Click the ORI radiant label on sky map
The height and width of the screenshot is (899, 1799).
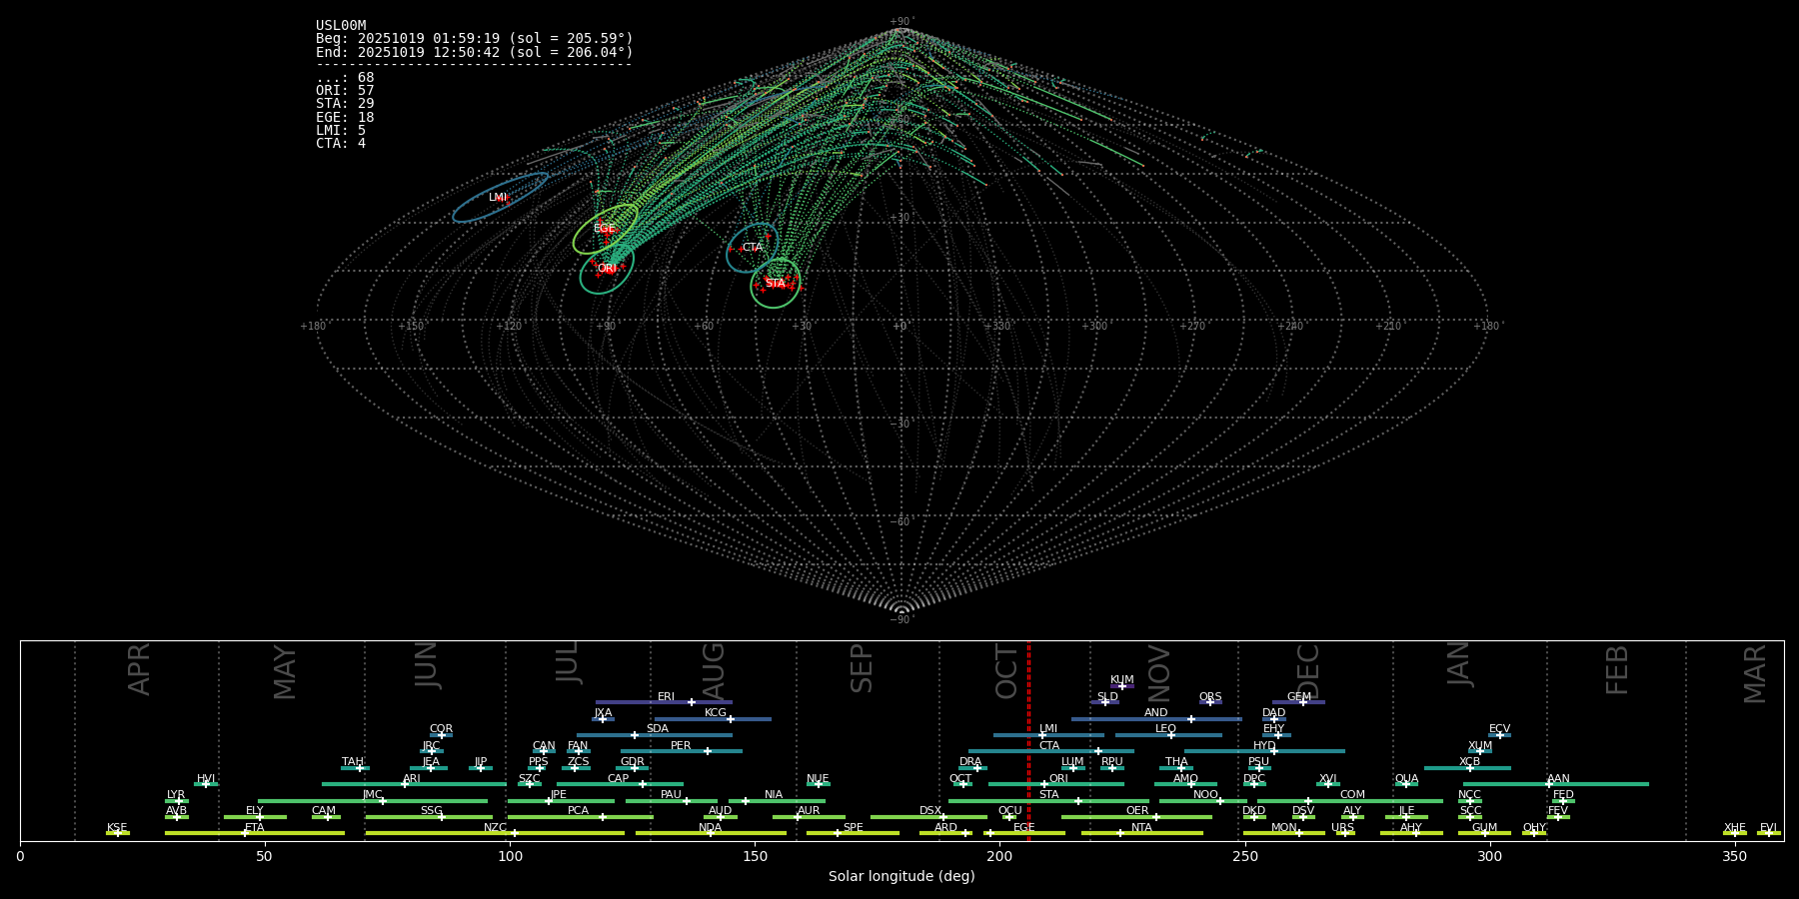coord(607,269)
